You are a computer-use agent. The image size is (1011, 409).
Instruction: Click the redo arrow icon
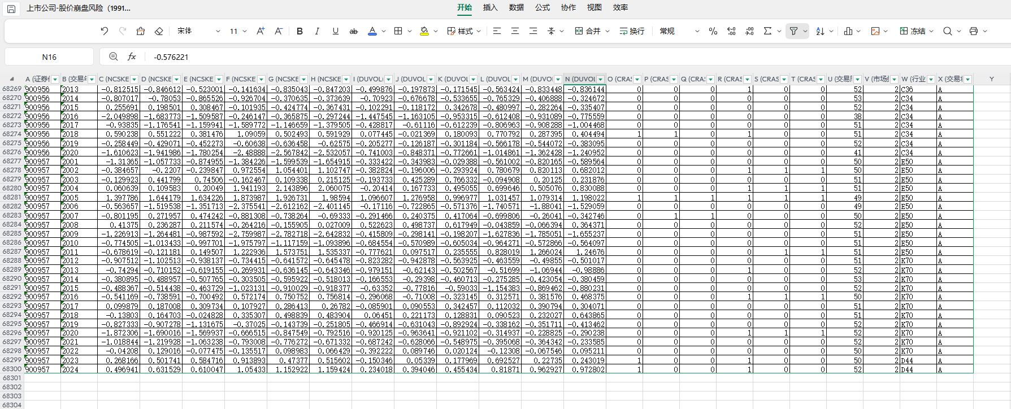[x=122, y=31]
